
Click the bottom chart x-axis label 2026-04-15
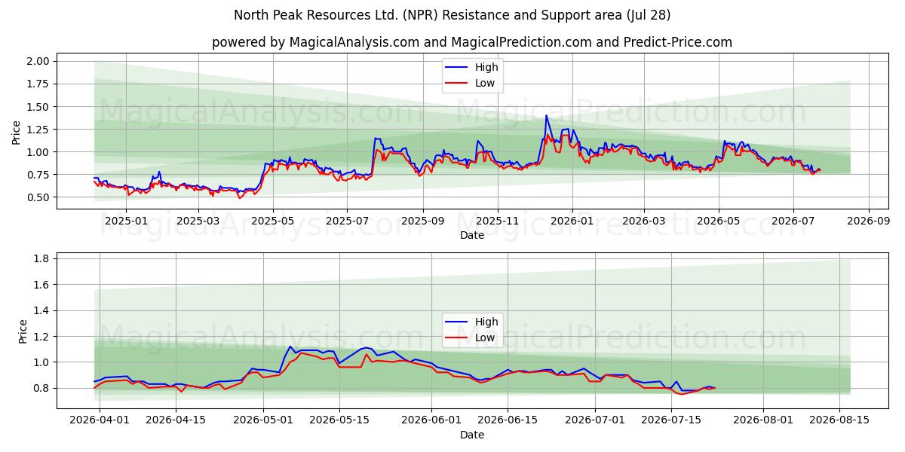[x=176, y=420]
